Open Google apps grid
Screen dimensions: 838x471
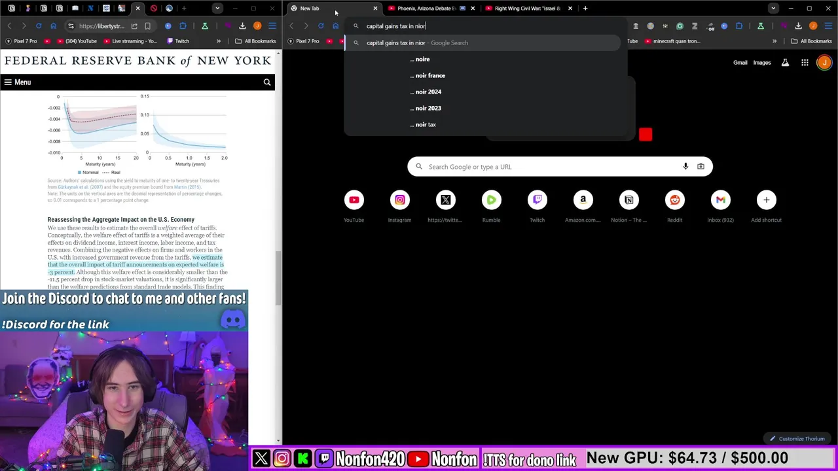coord(805,63)
